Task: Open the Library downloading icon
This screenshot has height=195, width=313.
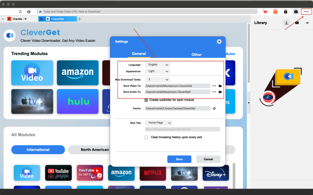Action: pos(287,23)
